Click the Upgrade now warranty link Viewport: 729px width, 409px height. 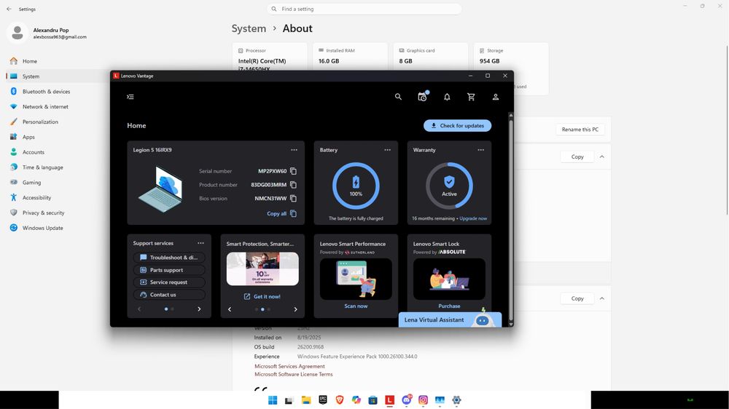coord(473,218)
